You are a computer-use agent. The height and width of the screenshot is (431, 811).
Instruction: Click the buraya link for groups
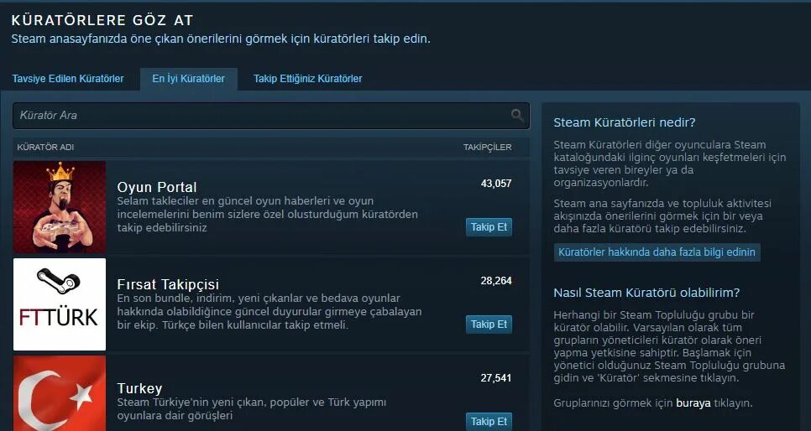coord(693,403)
